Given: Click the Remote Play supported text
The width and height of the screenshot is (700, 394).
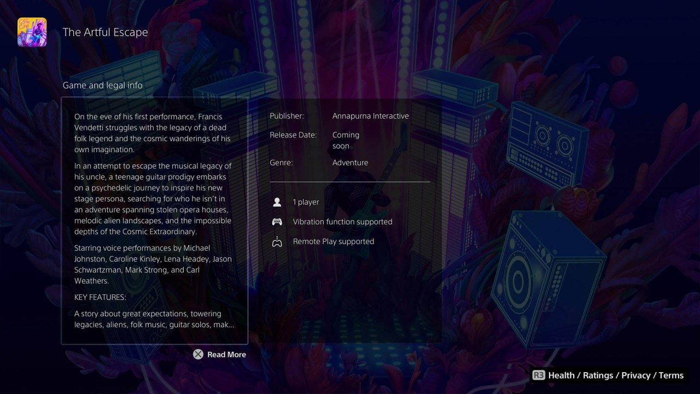Looking at the screenshot, I should tap(333, 242).
